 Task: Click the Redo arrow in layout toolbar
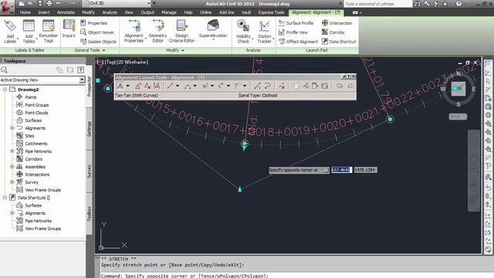350,86
